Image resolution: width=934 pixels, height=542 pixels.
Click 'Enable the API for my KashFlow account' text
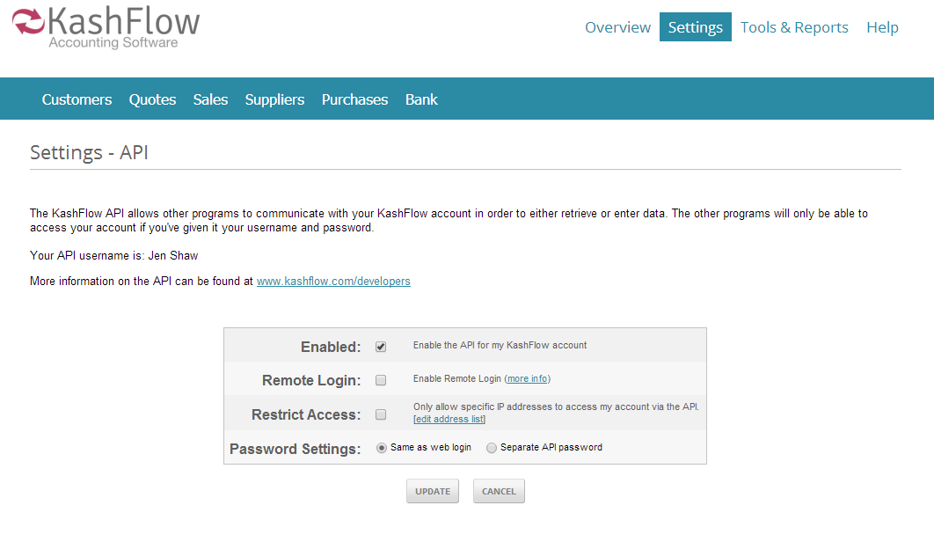click(500, 345)
